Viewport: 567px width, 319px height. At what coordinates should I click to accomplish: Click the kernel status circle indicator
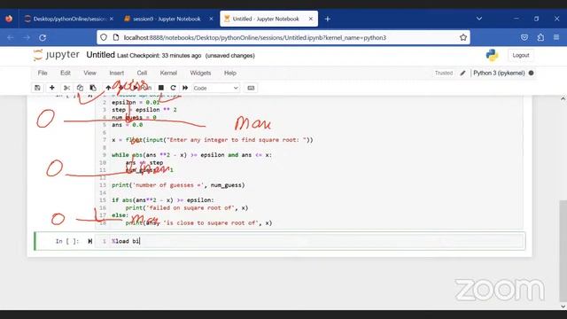[531, 73]
